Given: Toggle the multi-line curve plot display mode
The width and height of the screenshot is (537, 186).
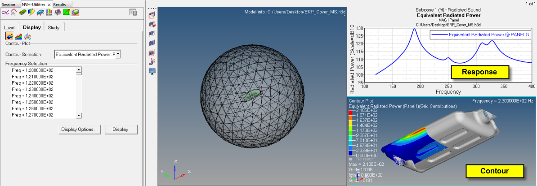Looking at the screenshot, I should tap(27, 36).
